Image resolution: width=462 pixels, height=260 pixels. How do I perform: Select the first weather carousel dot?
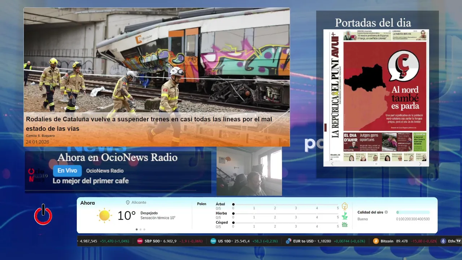click(x=136, y=229)
